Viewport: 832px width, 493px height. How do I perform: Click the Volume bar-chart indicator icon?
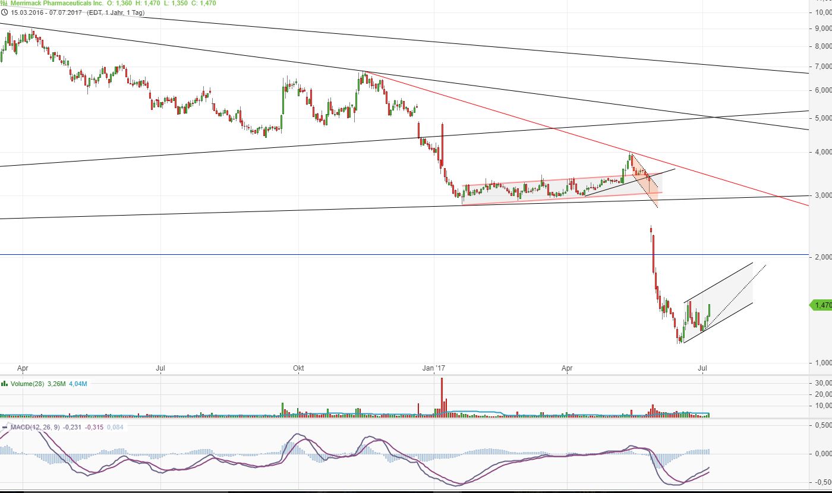(x=5, y=384)
